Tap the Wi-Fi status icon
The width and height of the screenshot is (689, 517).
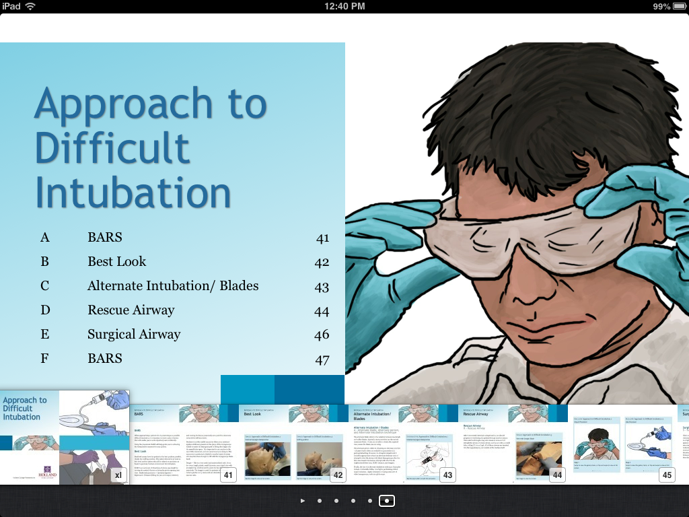pyautogui.click(x=30, y=6)
